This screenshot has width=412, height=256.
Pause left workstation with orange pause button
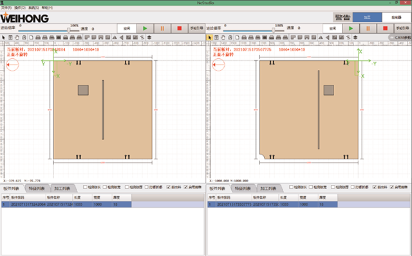click(x=162, y=28)
